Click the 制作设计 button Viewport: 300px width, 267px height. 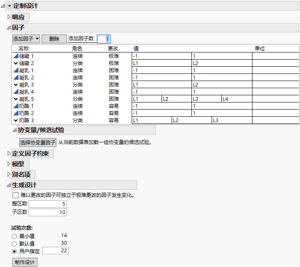(25, 262)
